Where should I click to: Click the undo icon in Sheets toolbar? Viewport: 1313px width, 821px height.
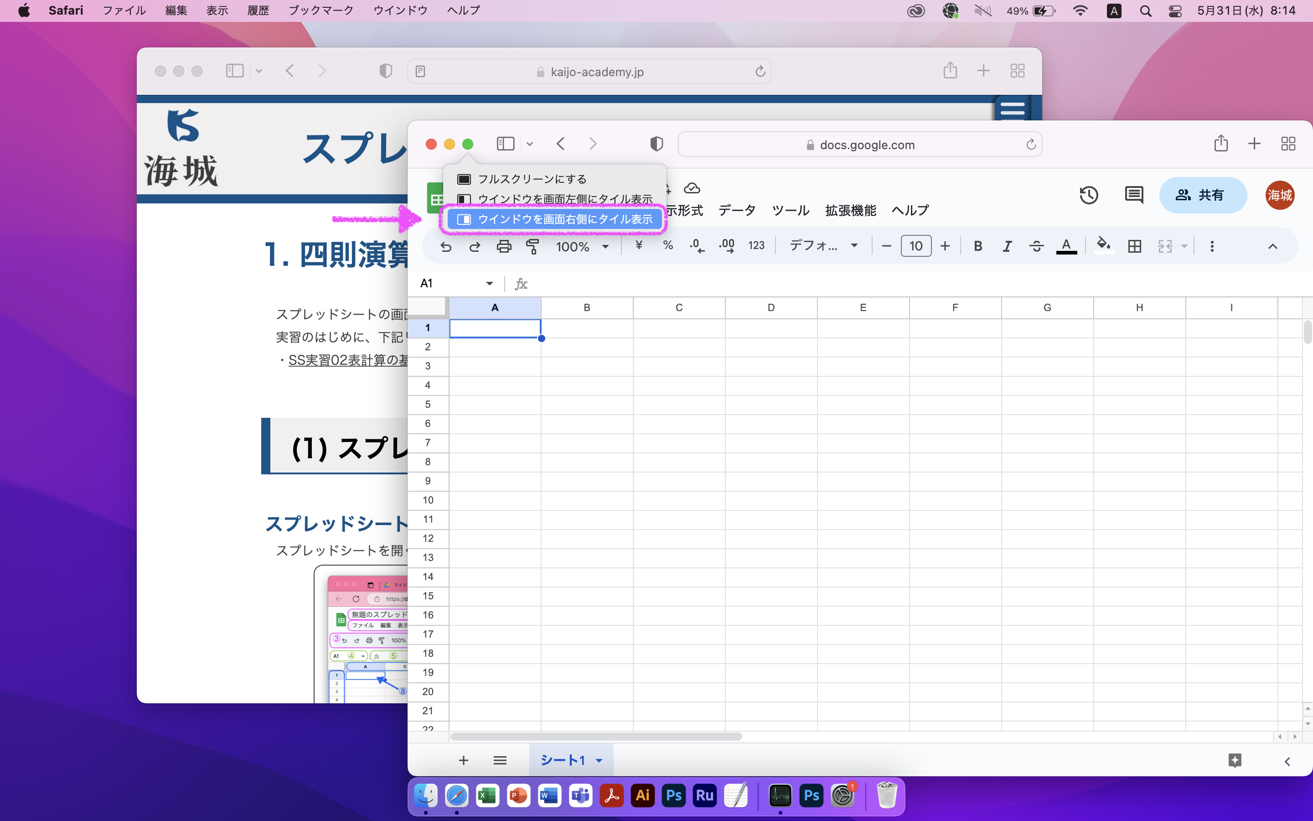[446, 247]
